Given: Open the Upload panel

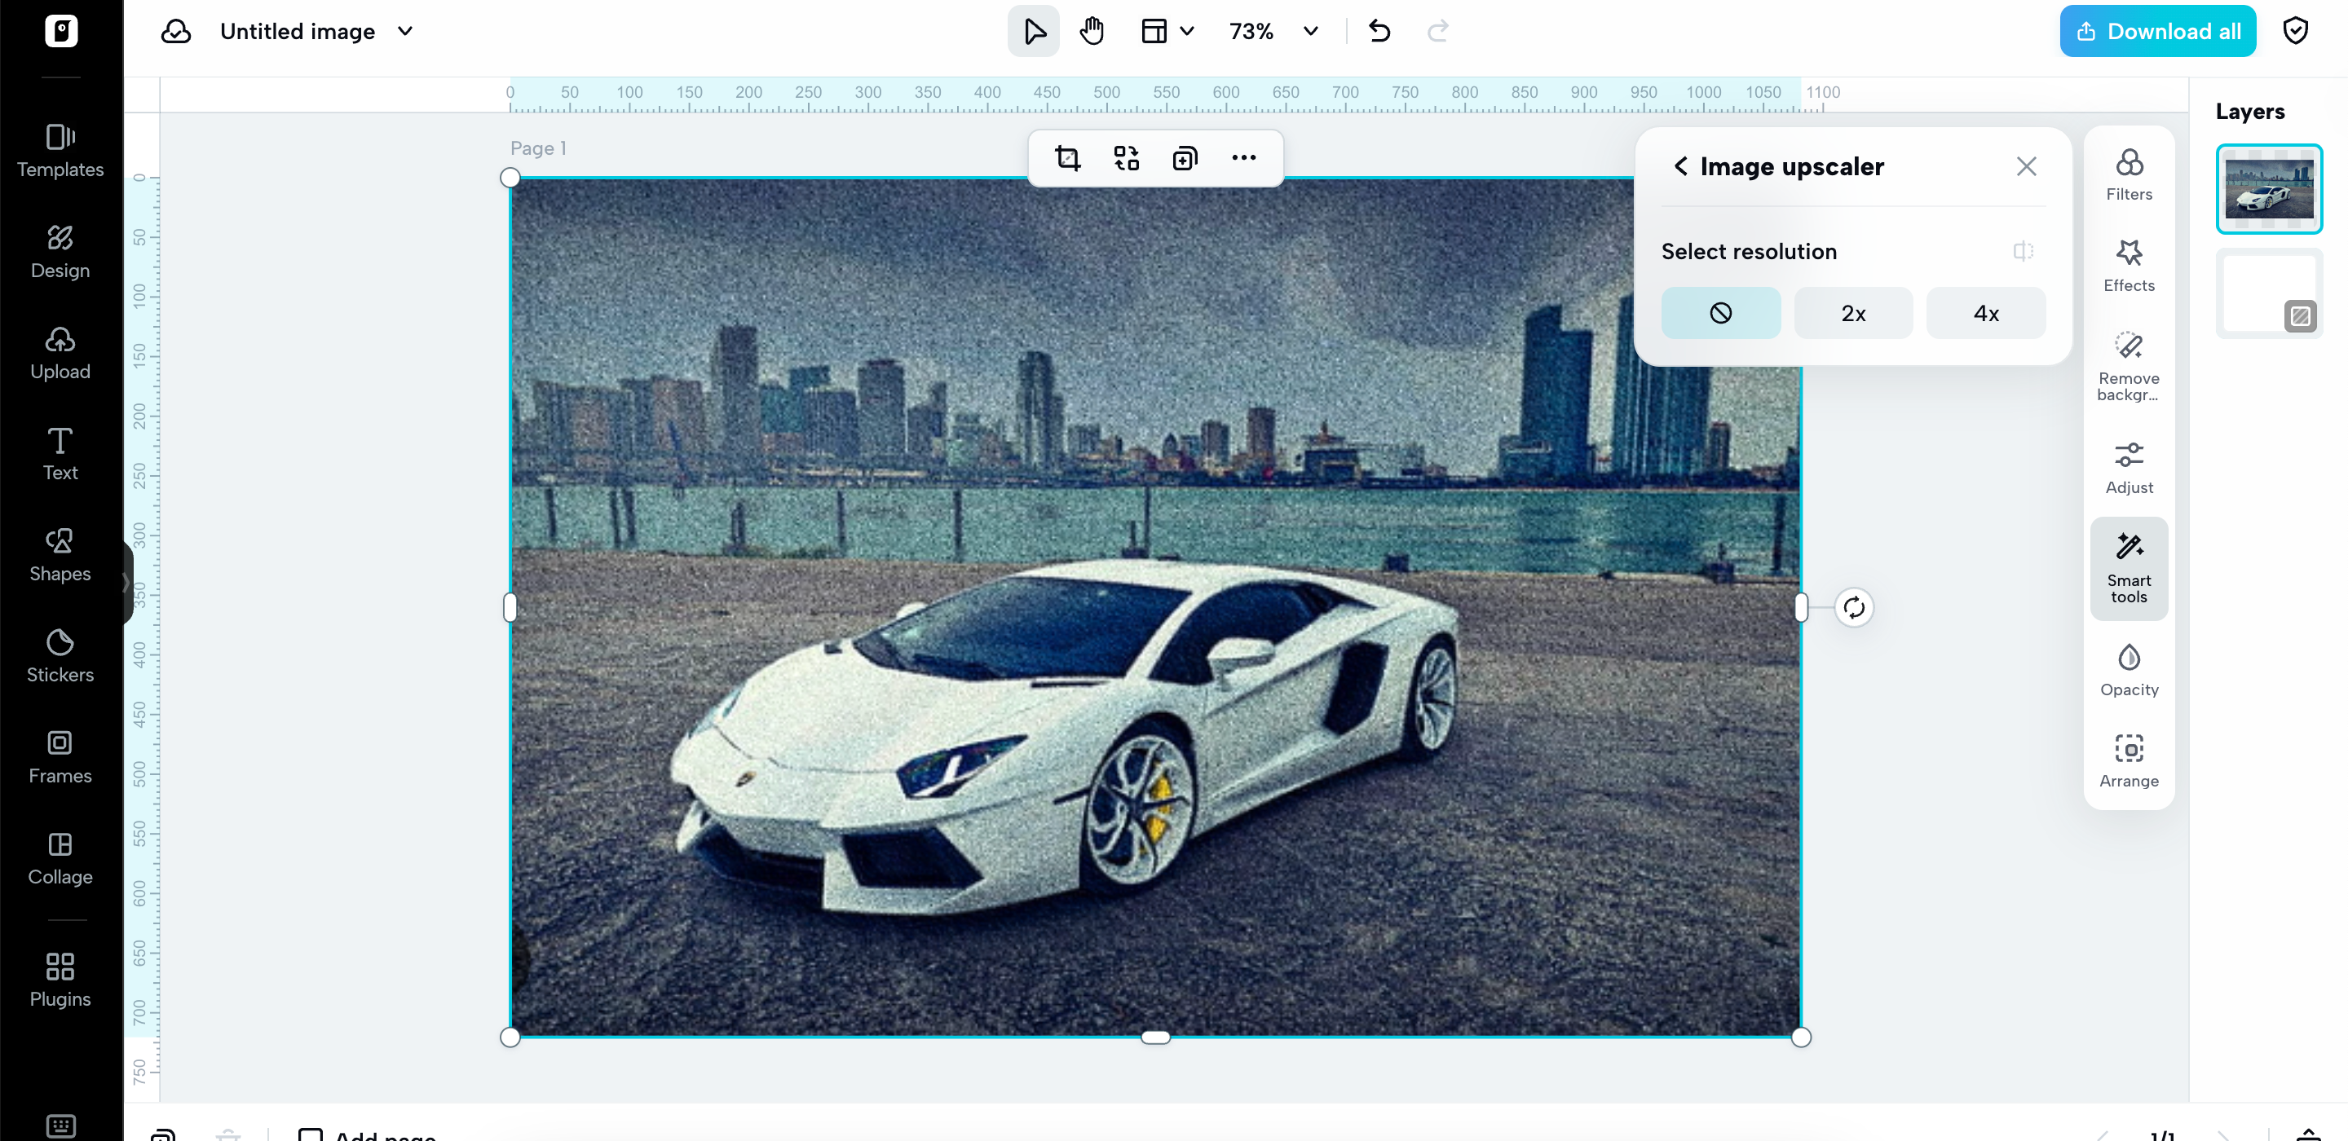Looking at the screenshot, I should coord(60,353).
